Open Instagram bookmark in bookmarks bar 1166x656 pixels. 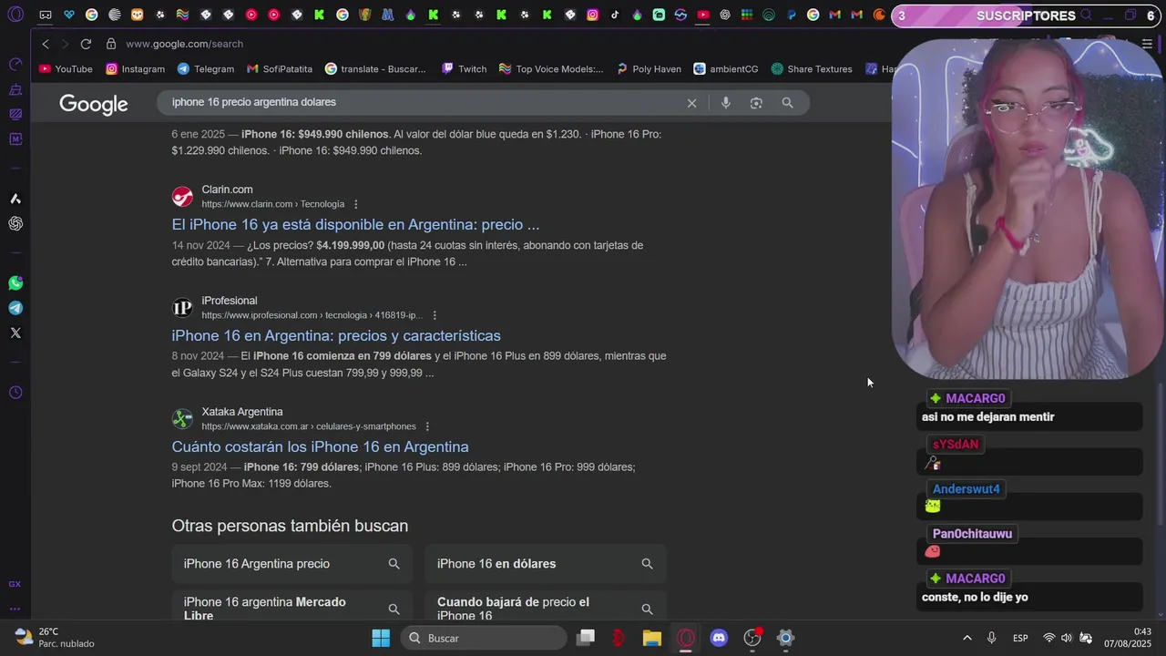pos(136,69)
